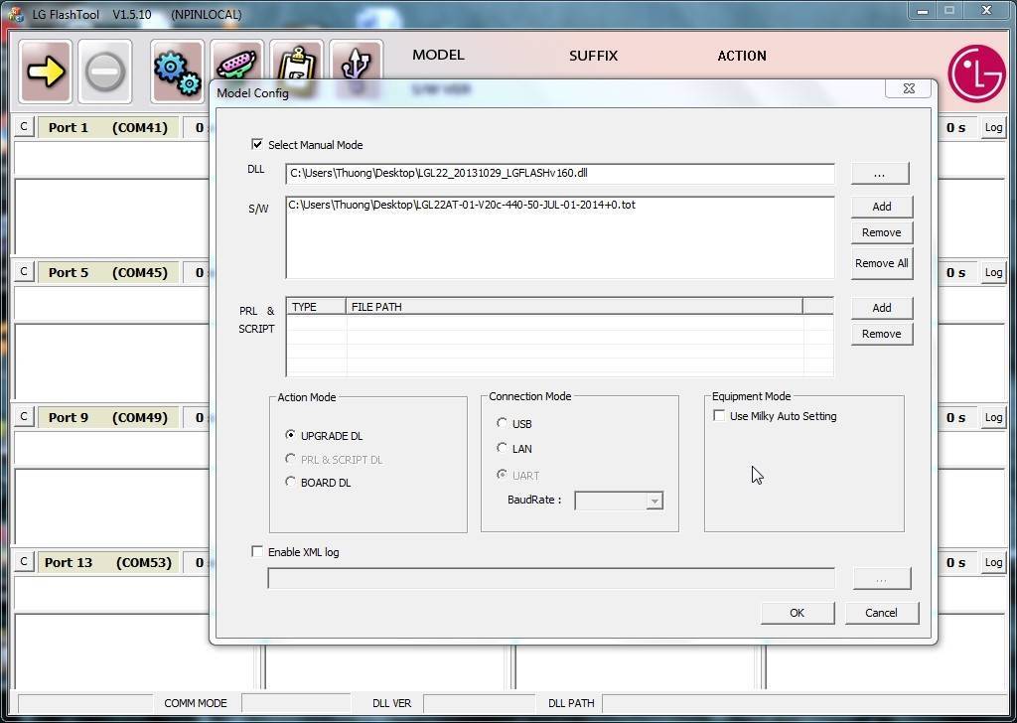Select the LGL22AT .tot entry in S/W list
The height and width of the screenshot is (723, 1017).
(x=462, y=205)
